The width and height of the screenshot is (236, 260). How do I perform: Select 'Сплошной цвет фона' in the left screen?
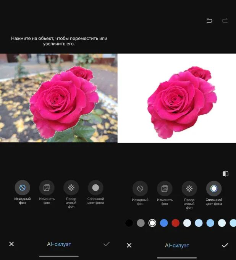pyautogui.click(x=95, y=188)
